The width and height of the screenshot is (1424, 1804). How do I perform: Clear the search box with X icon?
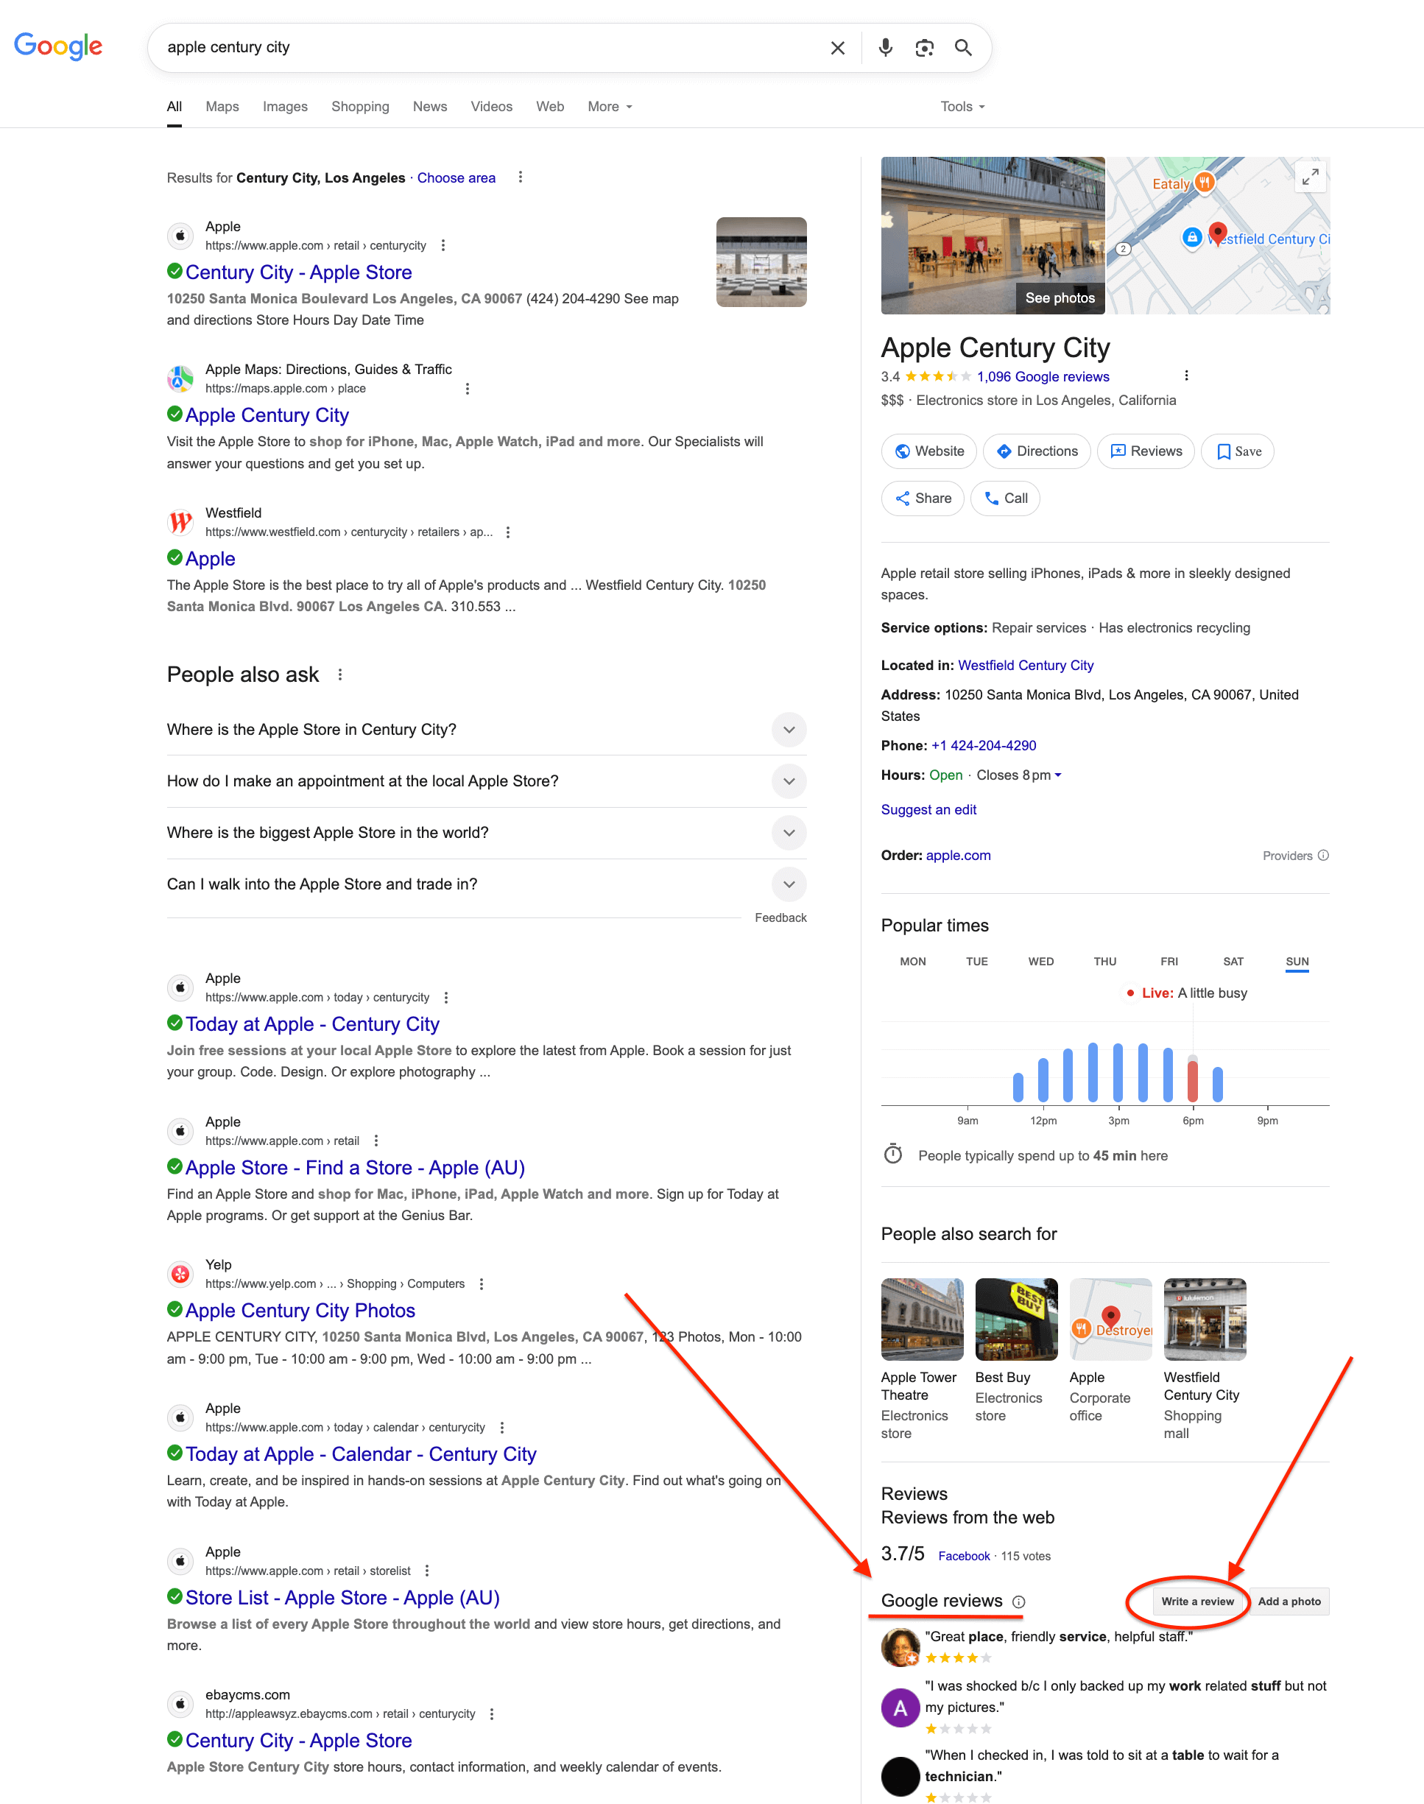(x=838, y=48)
